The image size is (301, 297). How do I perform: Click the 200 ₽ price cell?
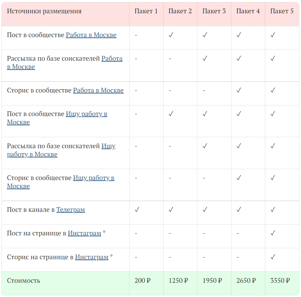(x=142, y=280)
